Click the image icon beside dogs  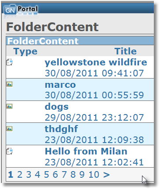pyautogui.click(x=10, y=106)
